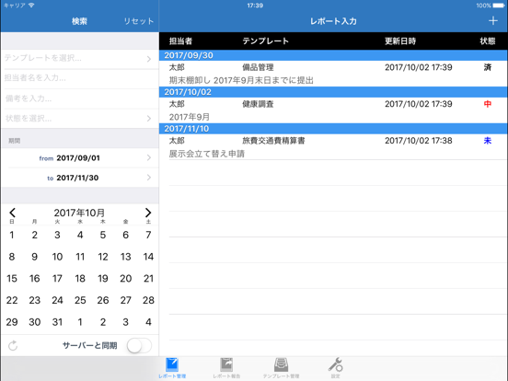Select October 5 in calendar
The image size is (508, 381).
pos(103,235)
